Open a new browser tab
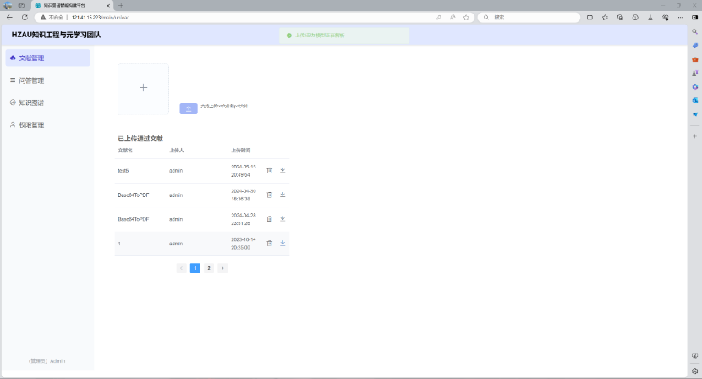 coord(121,5)
